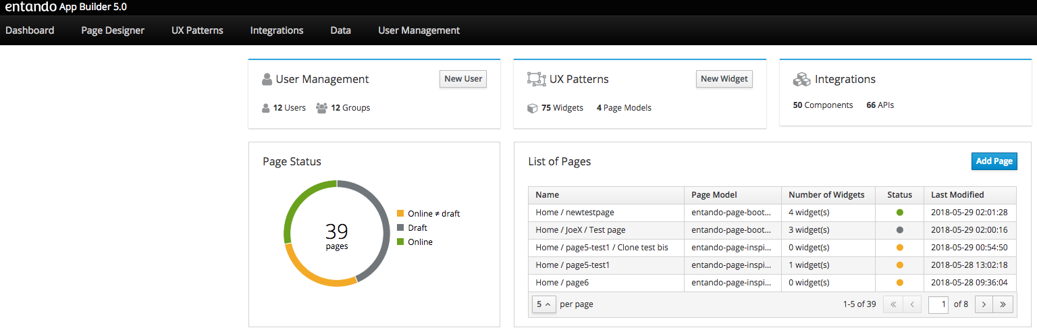1037x332 pixels.
Task: Click the Home / JoeX / Test page name
Action: [580, 230]
